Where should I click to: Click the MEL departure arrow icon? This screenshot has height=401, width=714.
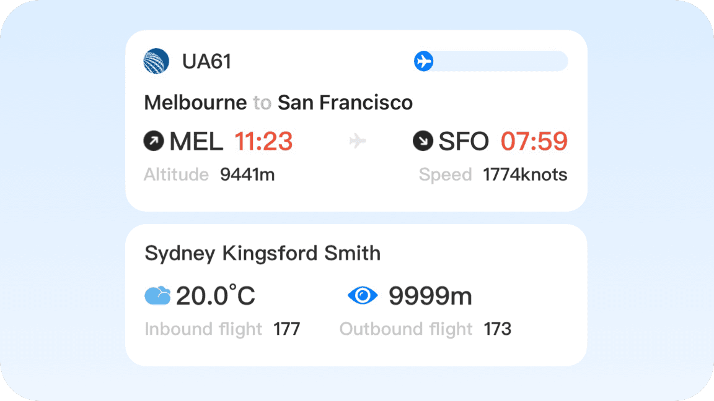tap(154, 142)
